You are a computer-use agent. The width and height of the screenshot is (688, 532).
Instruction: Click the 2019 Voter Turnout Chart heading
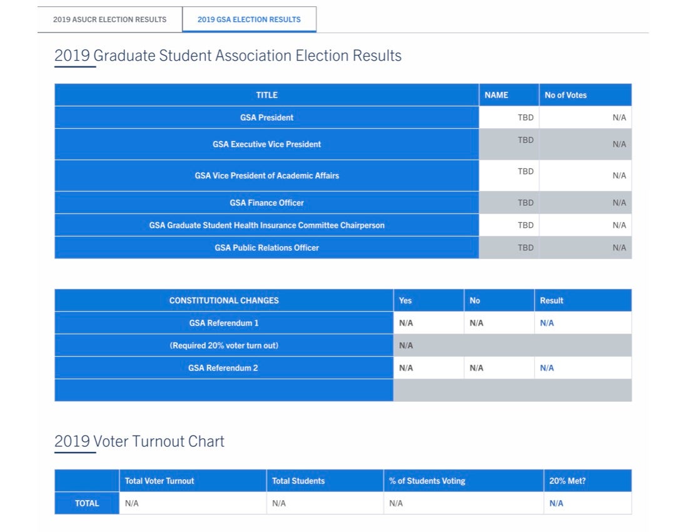(139, 441)
